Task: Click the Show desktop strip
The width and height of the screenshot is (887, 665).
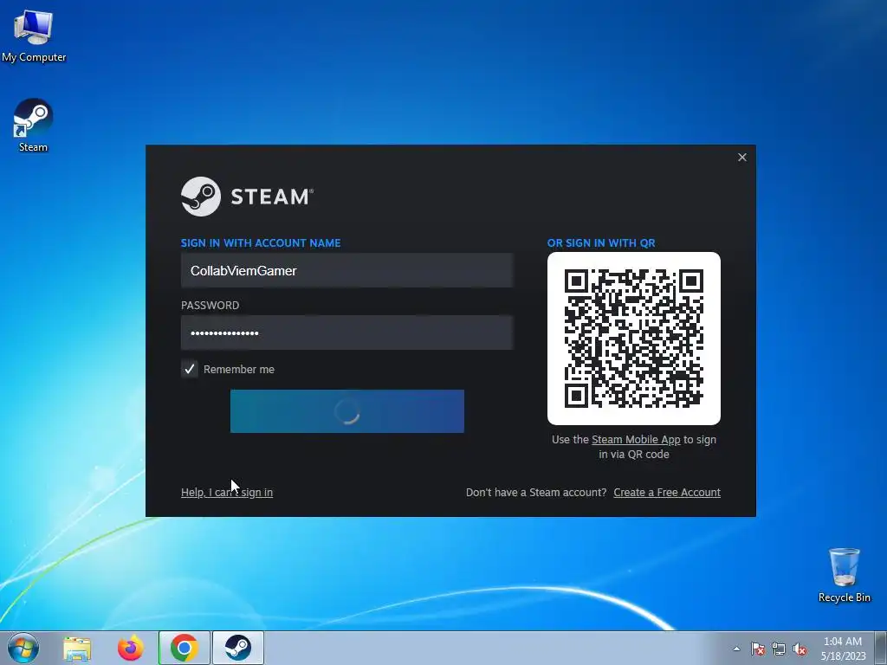Action: point(880,648)
